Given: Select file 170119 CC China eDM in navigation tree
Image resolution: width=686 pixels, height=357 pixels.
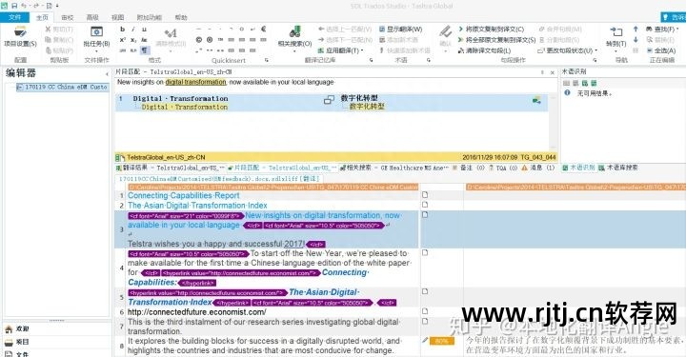Looking at the screenshot, I should tap(62, 88).
